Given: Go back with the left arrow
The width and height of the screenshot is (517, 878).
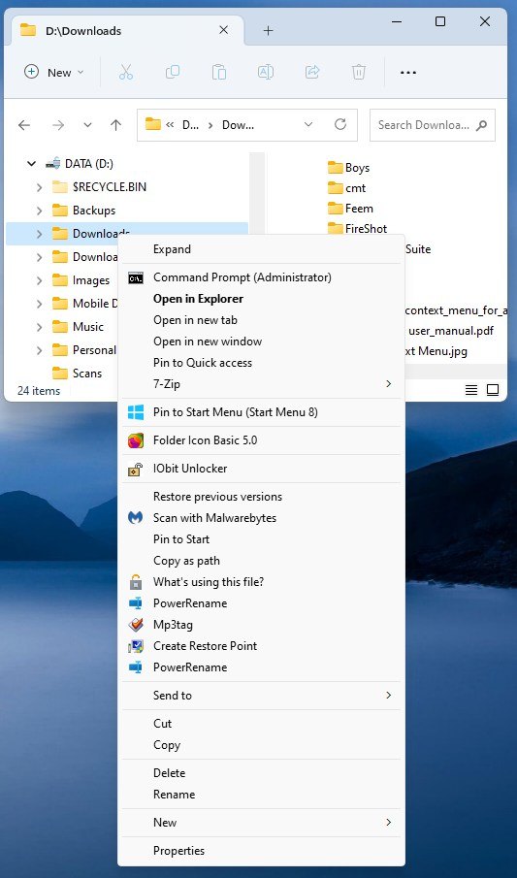Looking at the screenshot, I should pyautogui.click(x=24, y=125).
